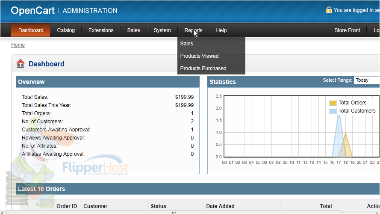The height and width of the screenshot is (214, 380).
Task: Follow the Home breadcrumb link
Action: point(18,45)
